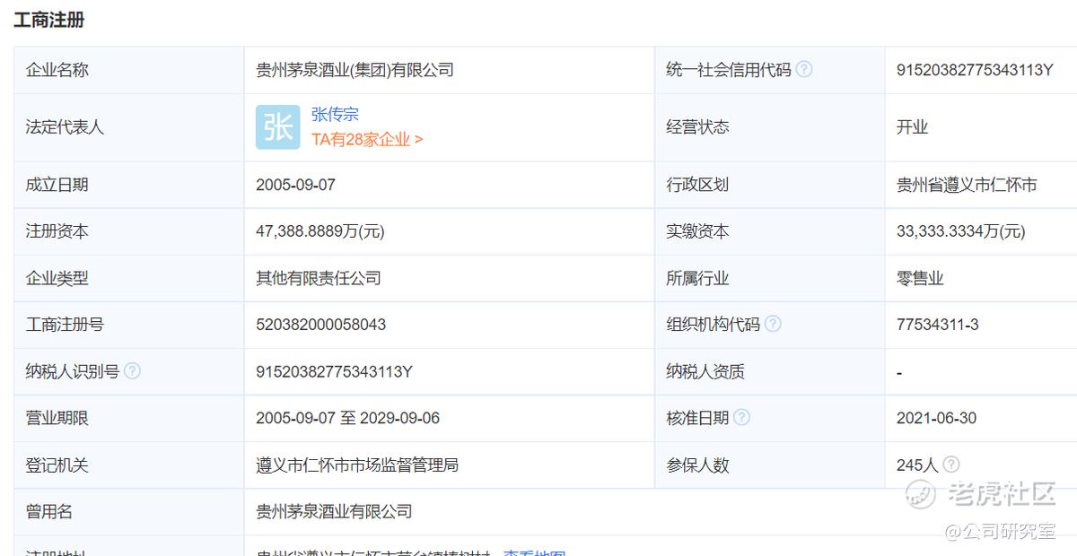Click the 行政区划 label cell
This screenshot has width=1077, height=556.
[769, 185]
